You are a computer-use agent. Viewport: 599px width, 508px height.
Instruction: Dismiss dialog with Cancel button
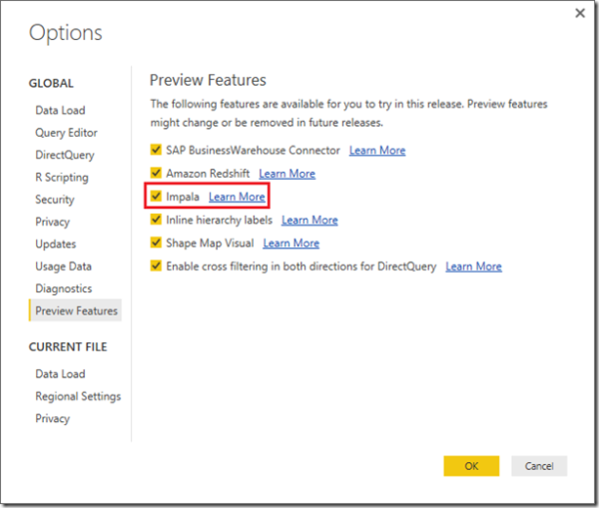click(x=539, y=466)
